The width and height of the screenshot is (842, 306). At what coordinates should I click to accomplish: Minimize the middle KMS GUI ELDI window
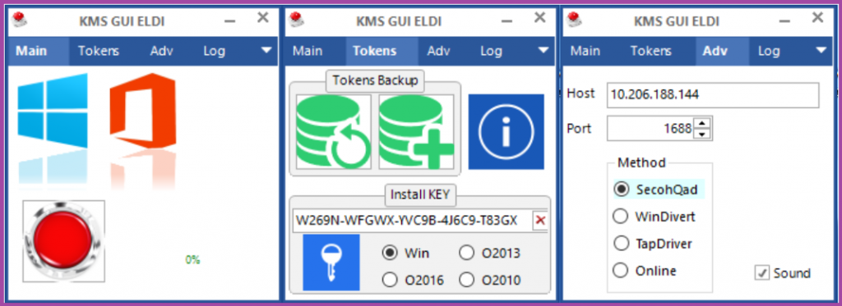point(507,21)
